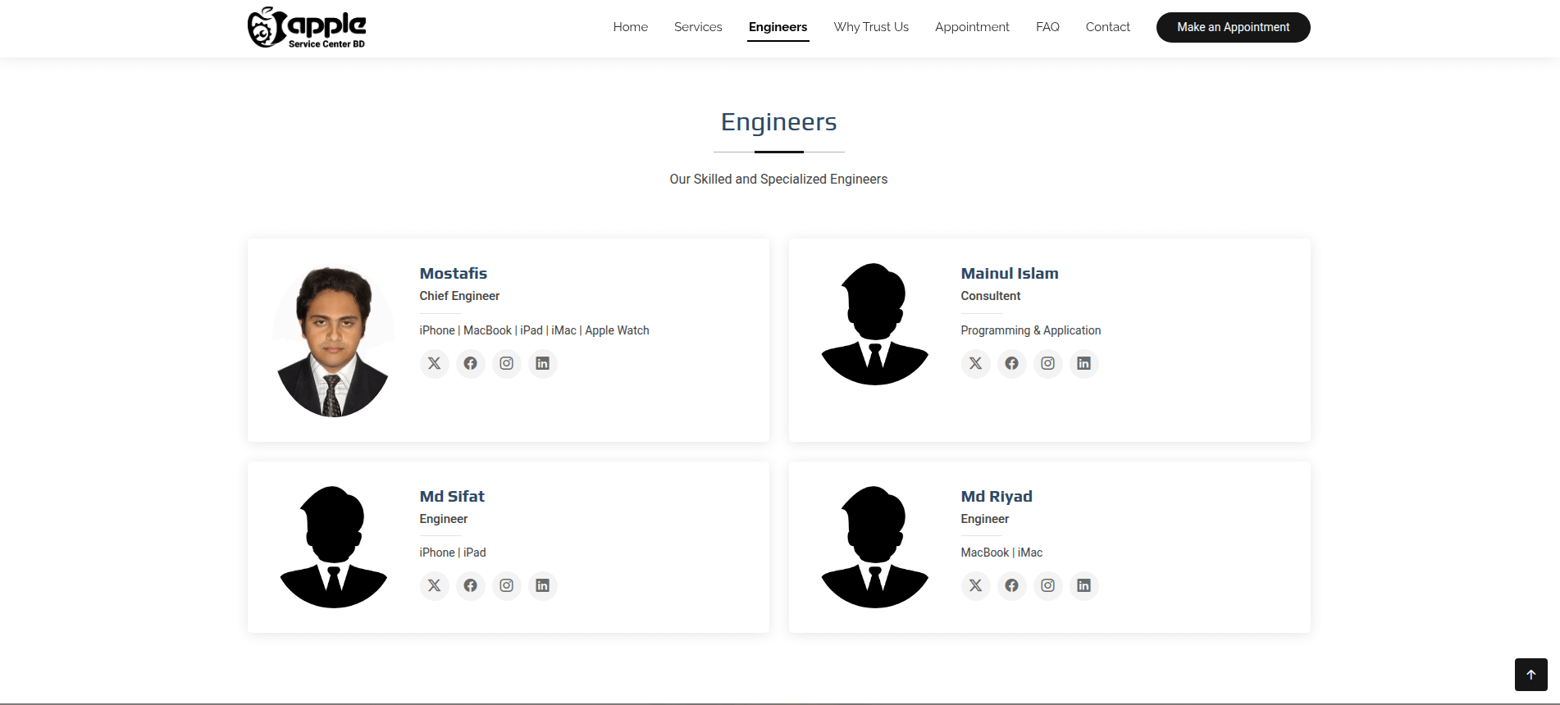Click Md Sifat's Facebook icon

click(470, 585)
